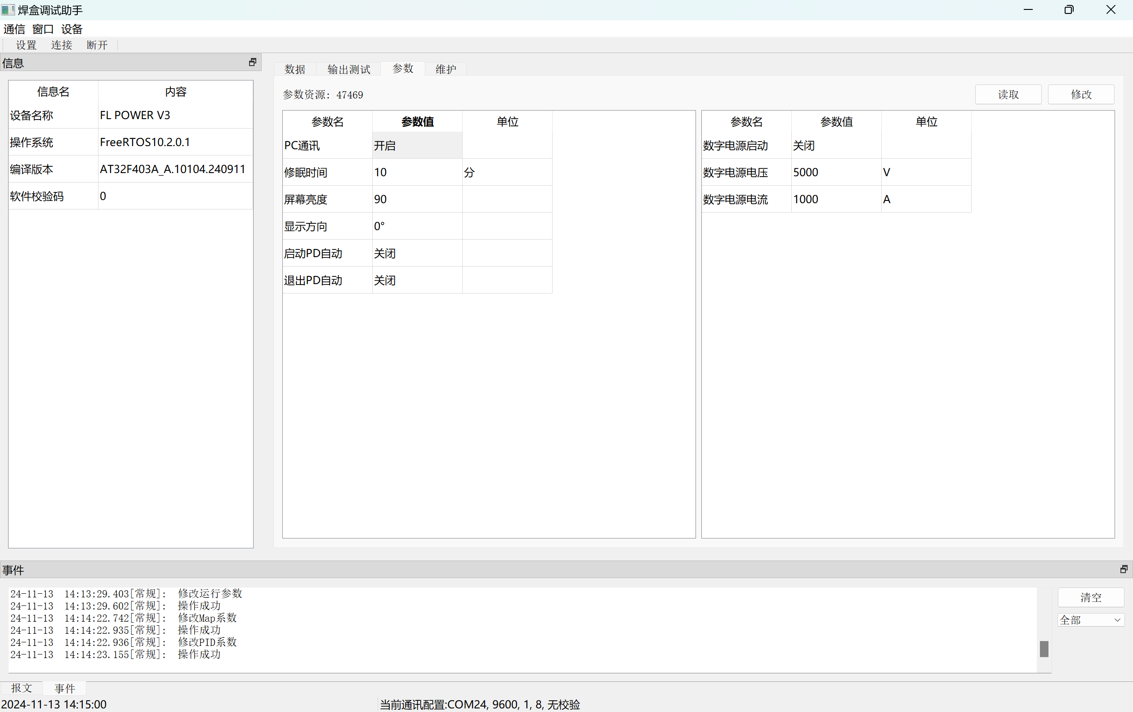Clear the event log with 清空
This screenshot has width=1133, height=712.
[x=1091, y=597]
